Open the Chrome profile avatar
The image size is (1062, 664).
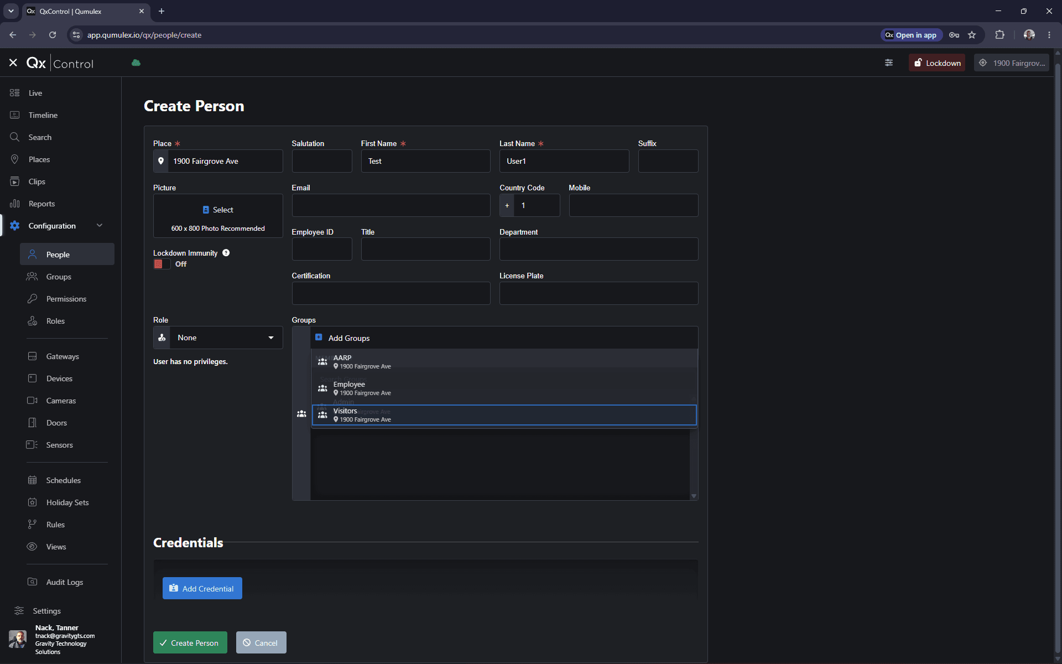point(1029,35)
